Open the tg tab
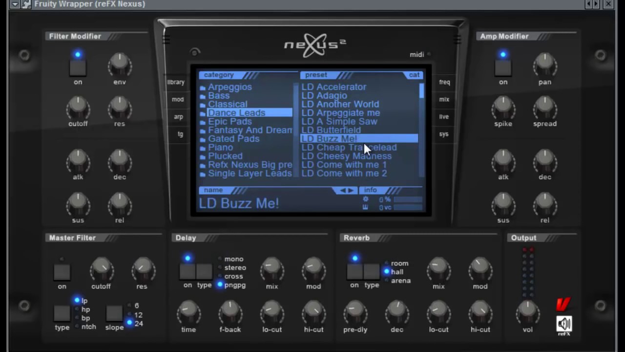 180,134
